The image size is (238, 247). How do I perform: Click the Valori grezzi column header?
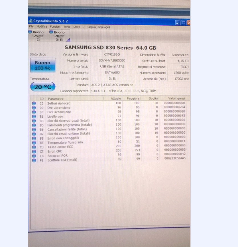pos(173,98)
